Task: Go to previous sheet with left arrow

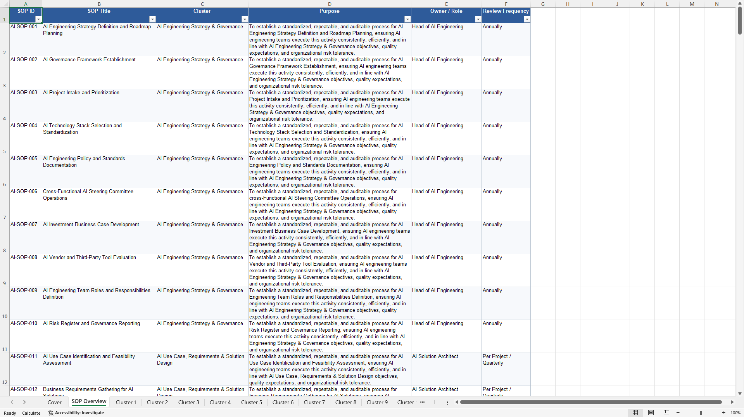Action: 12,402
